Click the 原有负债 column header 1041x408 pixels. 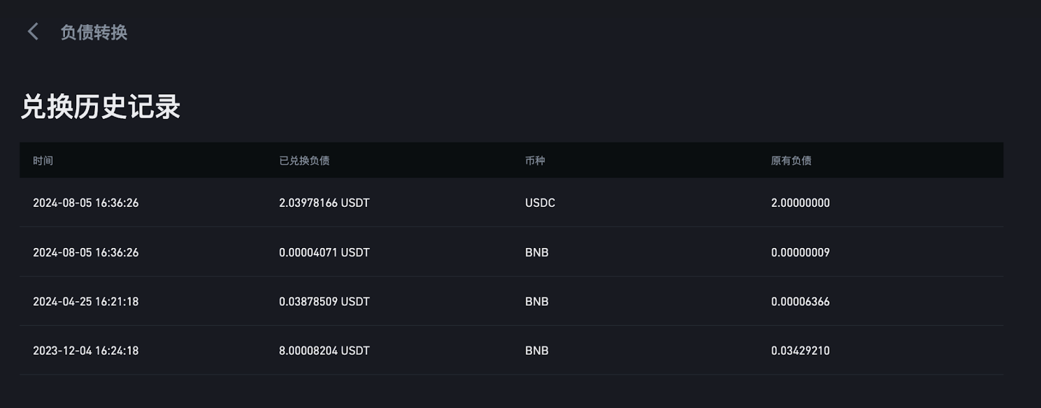pyautogui.click(x=791, y=161)
